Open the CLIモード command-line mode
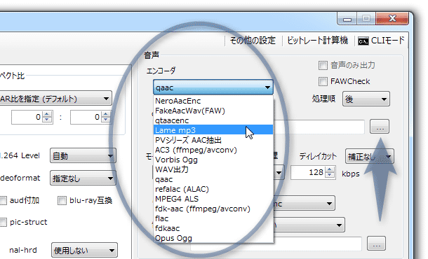 [381, 41]
